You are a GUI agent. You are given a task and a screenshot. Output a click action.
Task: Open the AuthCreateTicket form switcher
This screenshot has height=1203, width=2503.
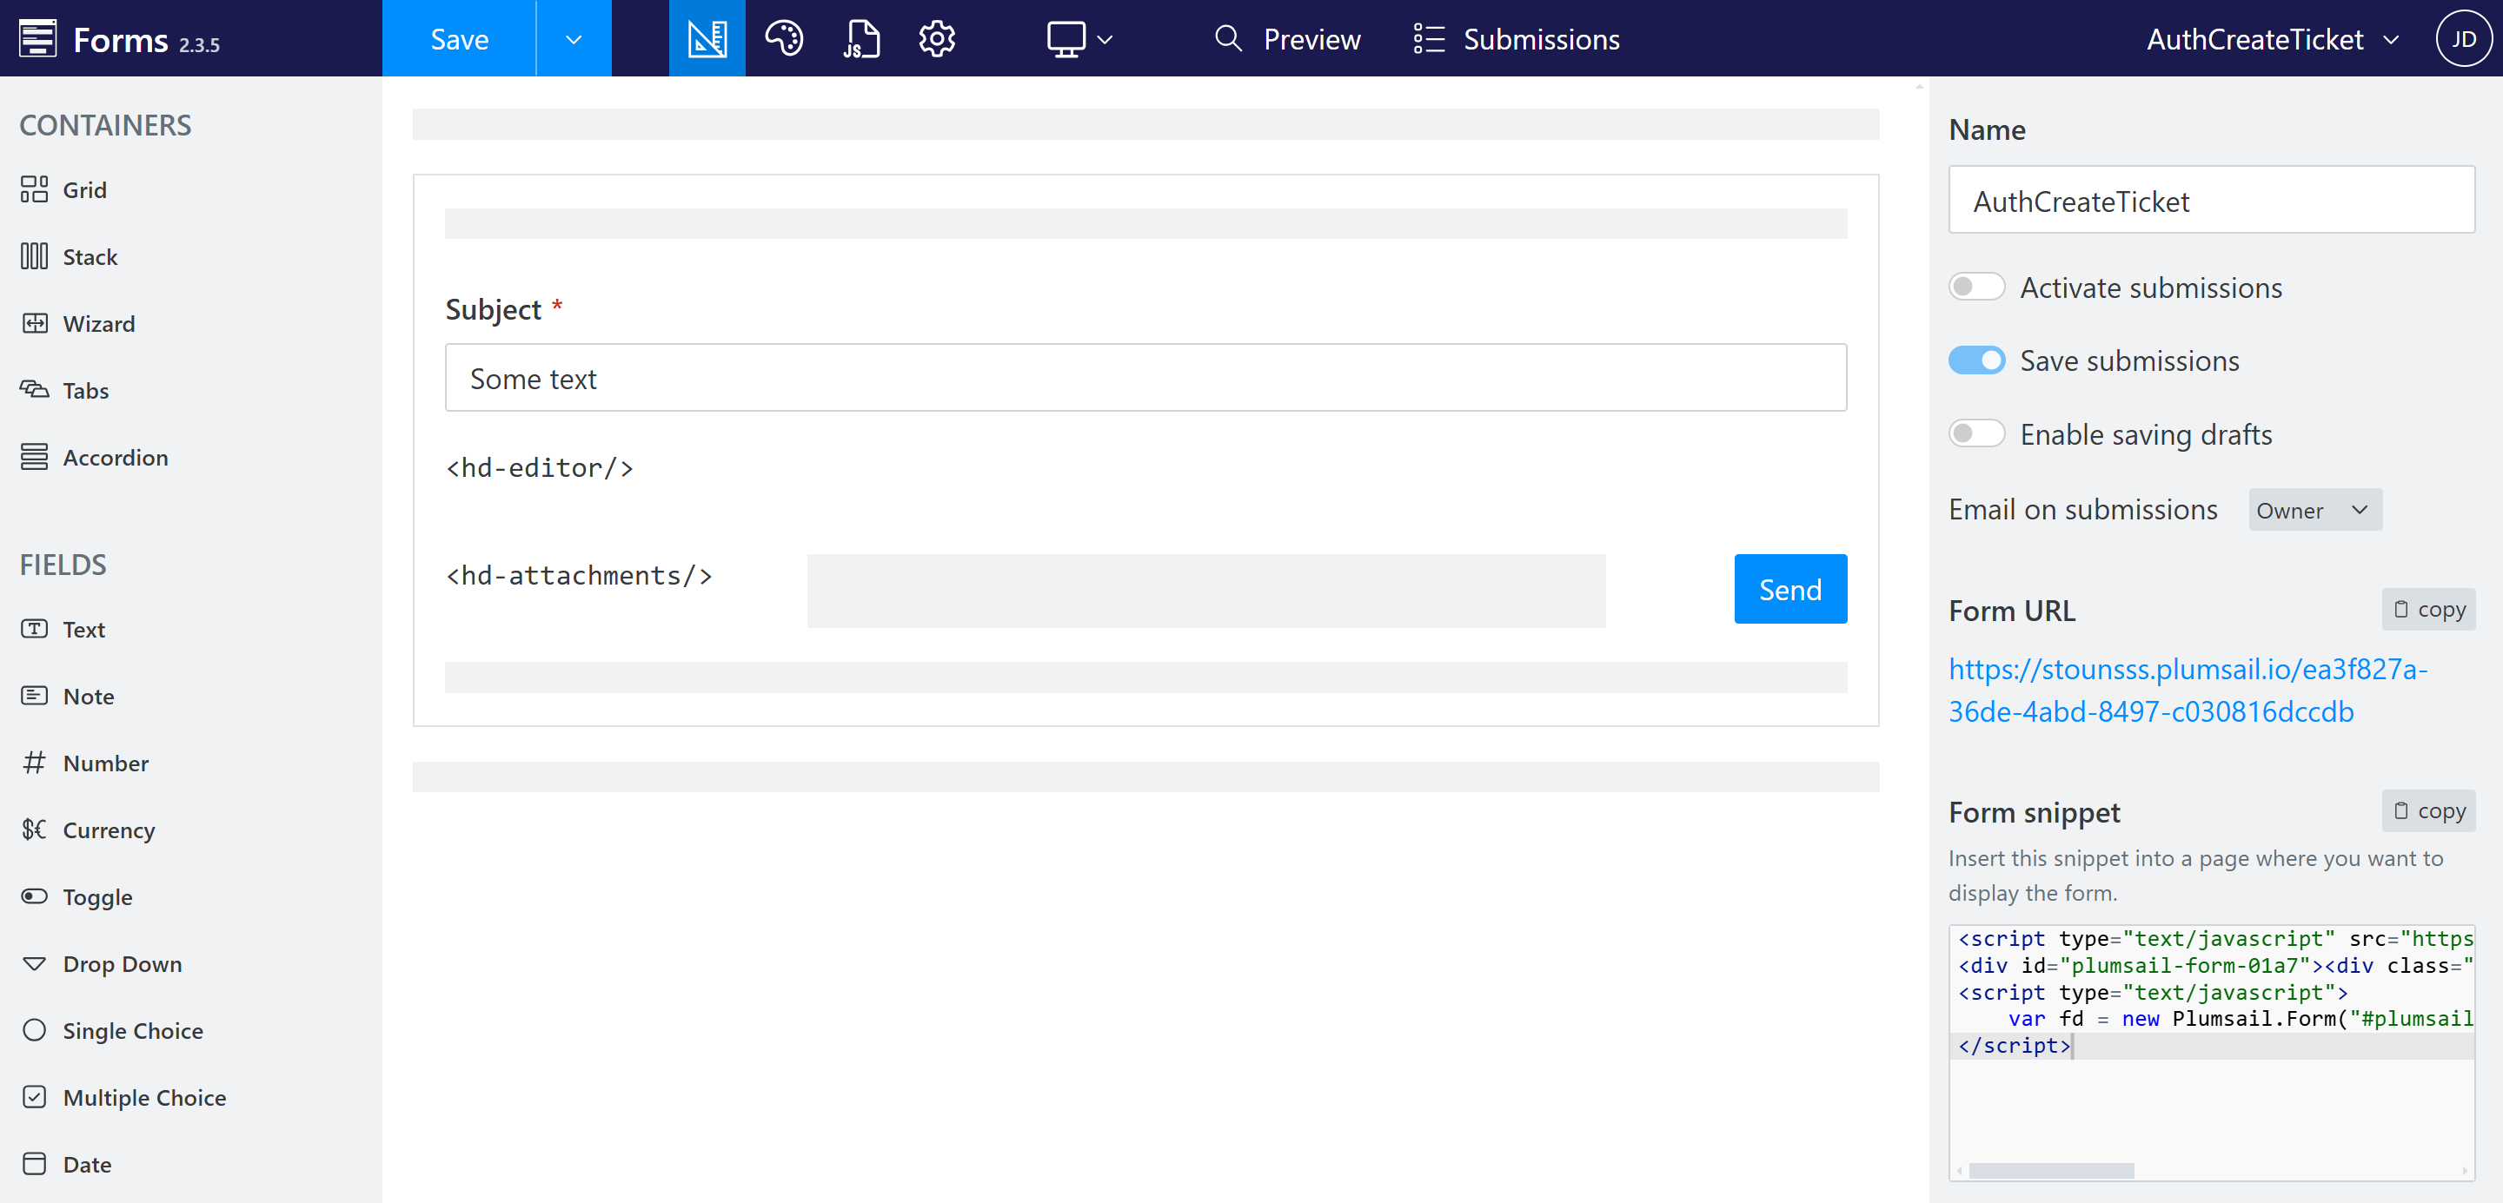point(2273,39)
